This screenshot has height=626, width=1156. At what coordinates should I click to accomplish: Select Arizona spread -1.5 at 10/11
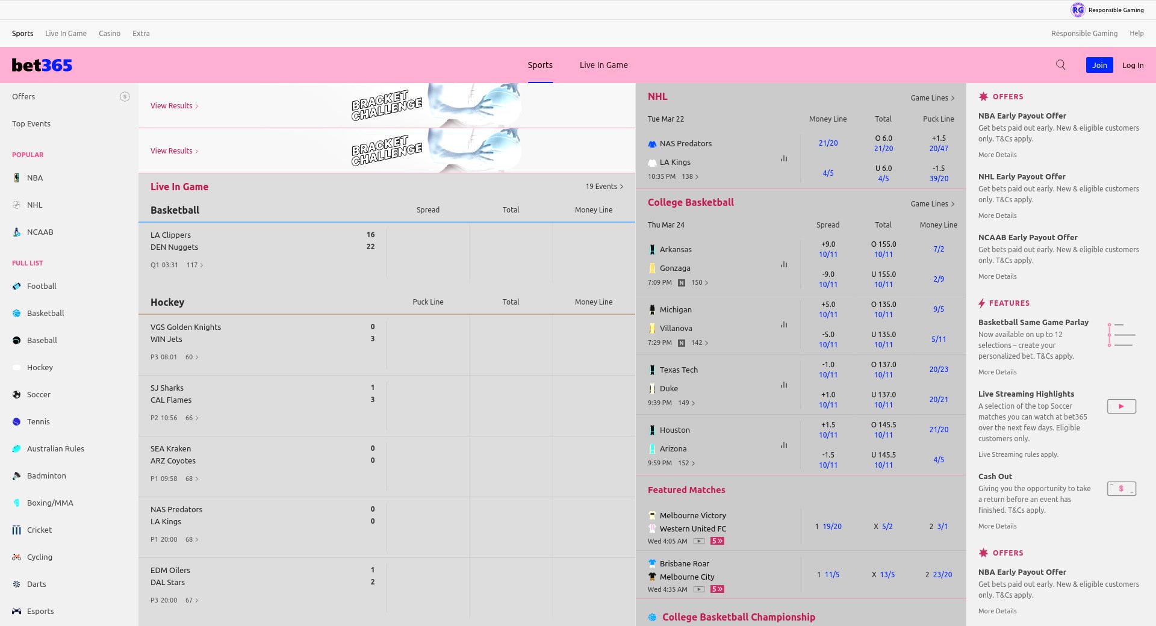pyautogui.click(x=828, y=460)
